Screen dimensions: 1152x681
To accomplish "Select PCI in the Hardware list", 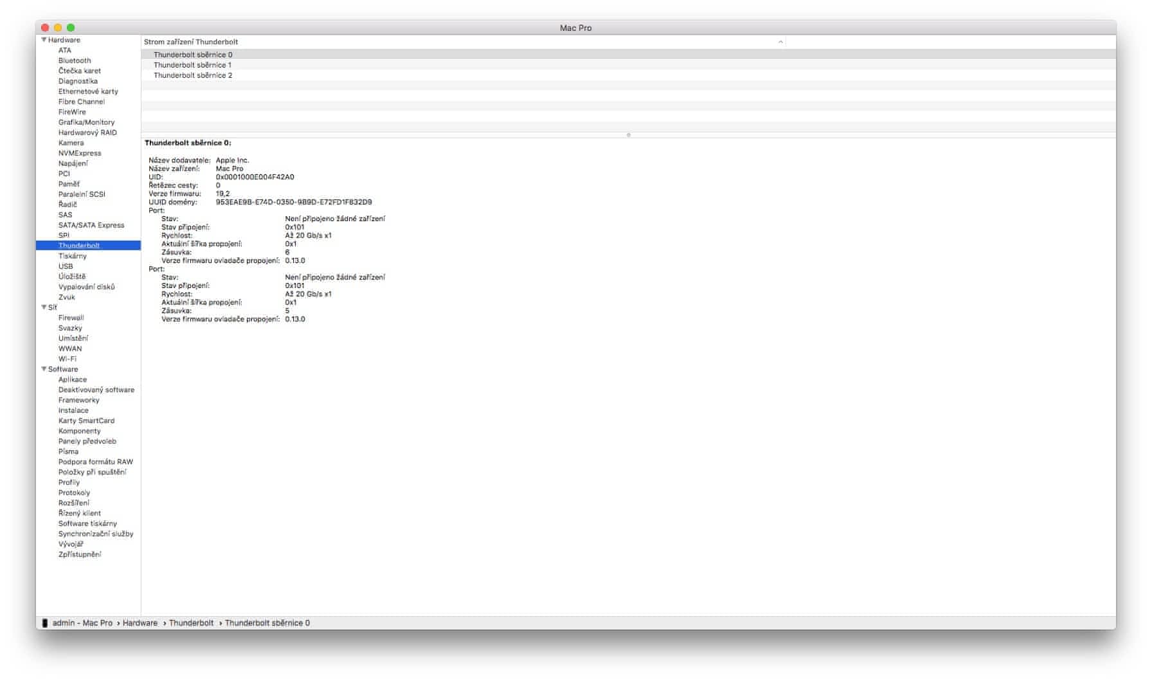I will [64, 174].
